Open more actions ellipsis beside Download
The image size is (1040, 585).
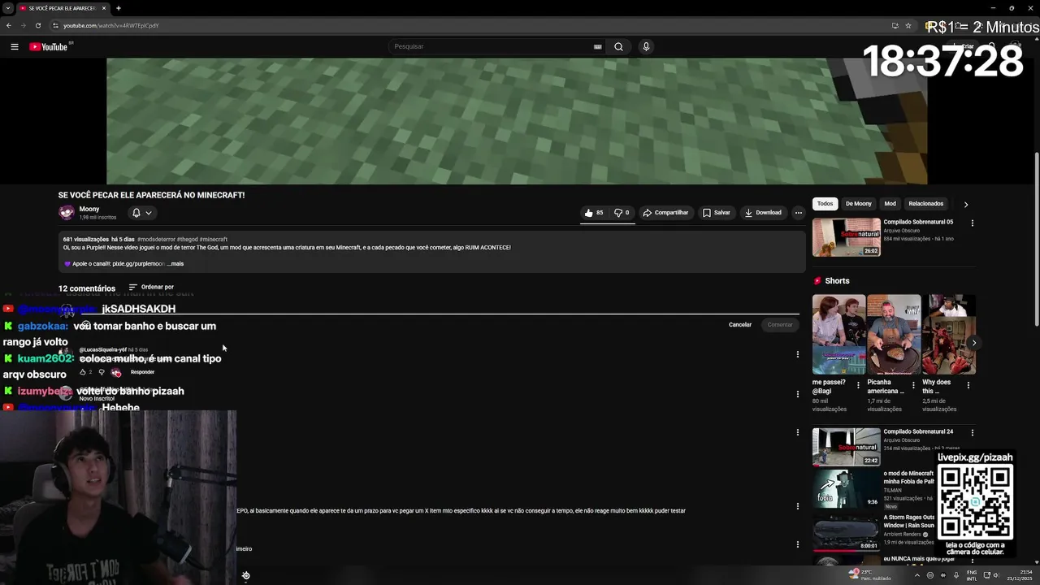pyautogui.click(x=799, y=213)
